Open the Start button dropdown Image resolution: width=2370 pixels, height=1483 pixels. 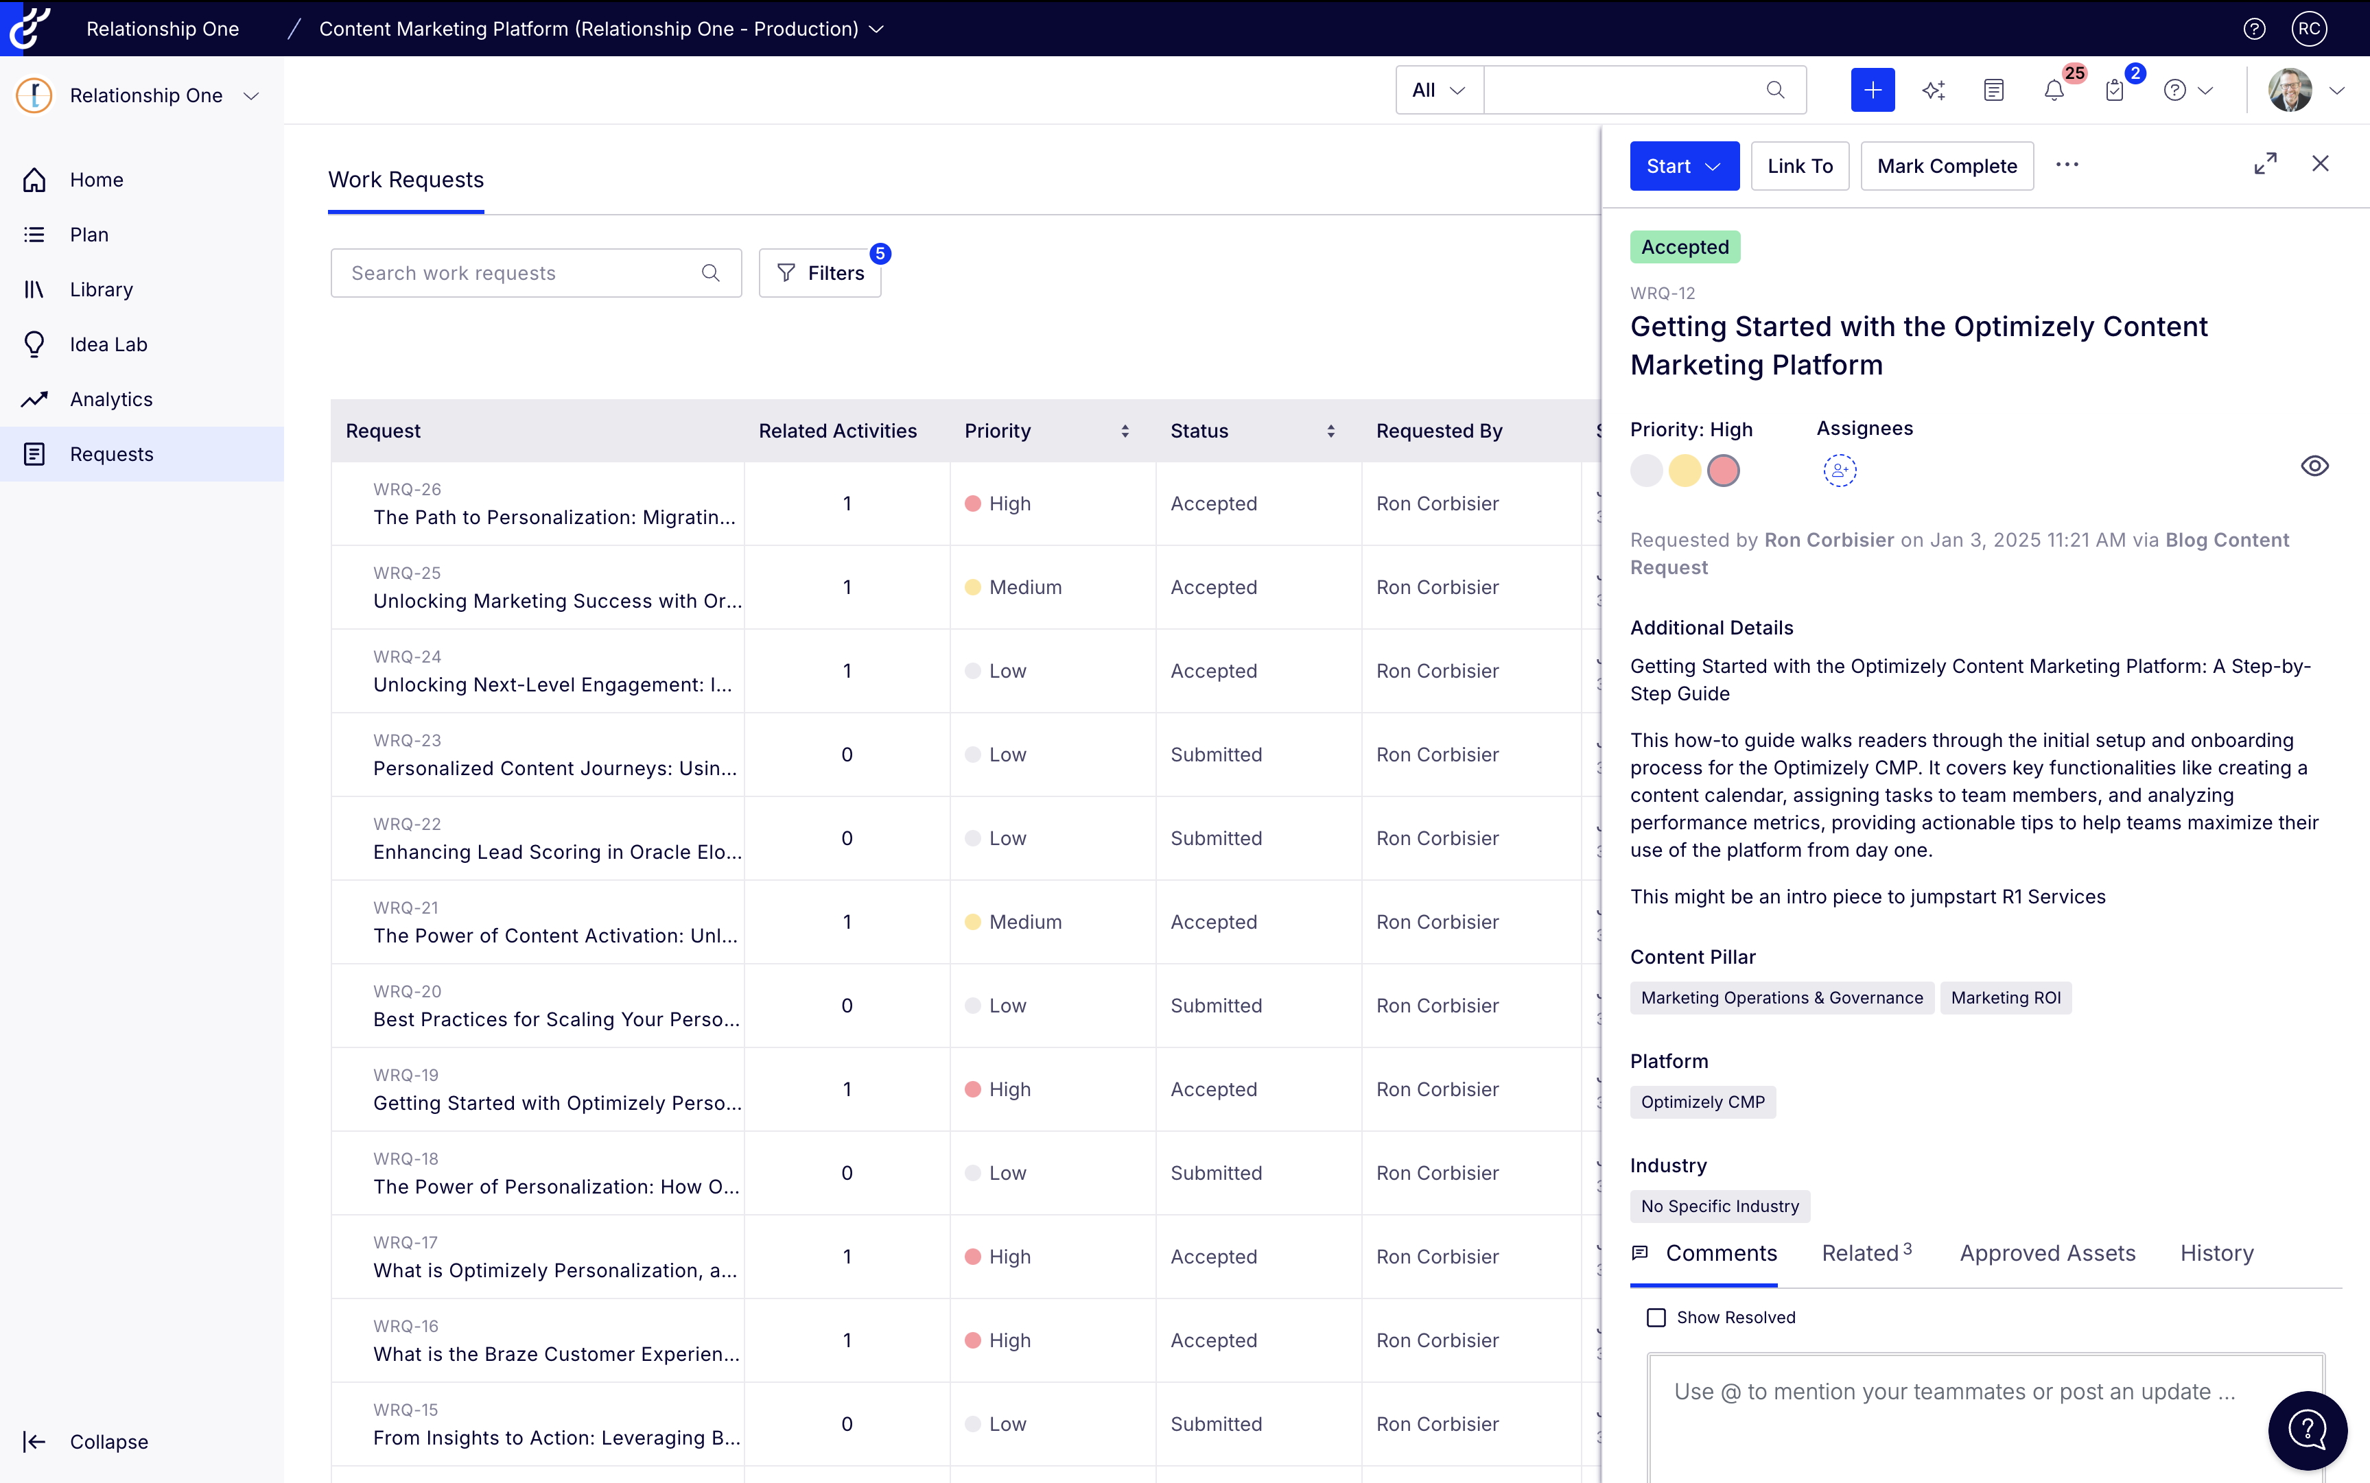[1714, 166]
